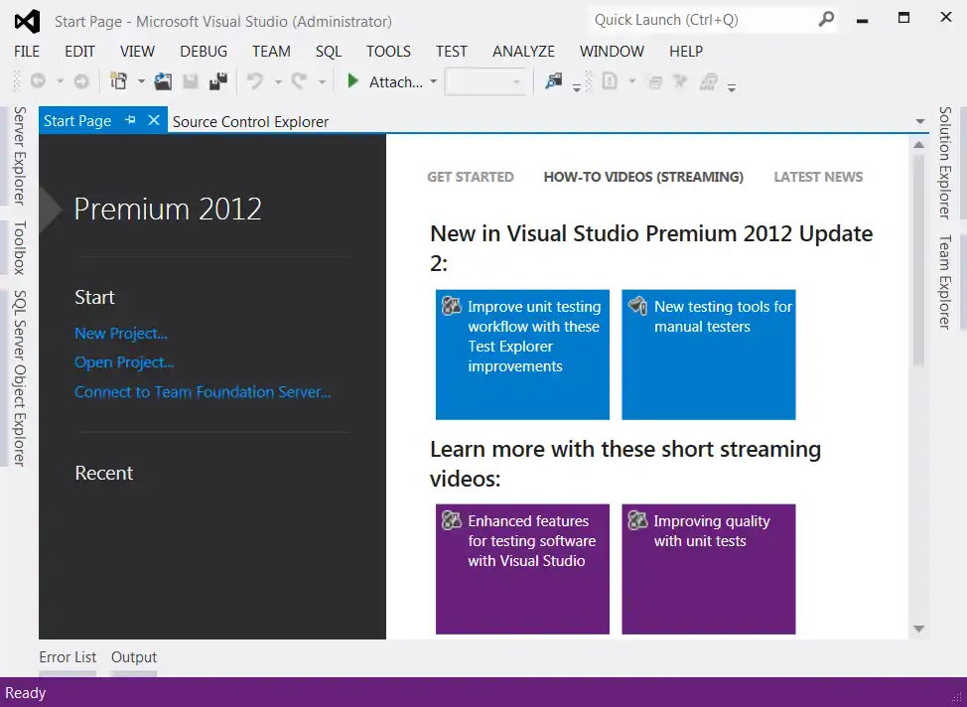The image size is (967, 707).
Task: Open the Undo history dropdown arrow
Action: point(278,80)
